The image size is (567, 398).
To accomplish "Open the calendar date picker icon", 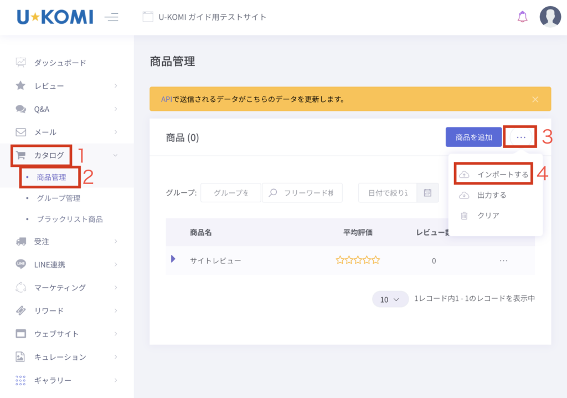I will coord(427,193).
